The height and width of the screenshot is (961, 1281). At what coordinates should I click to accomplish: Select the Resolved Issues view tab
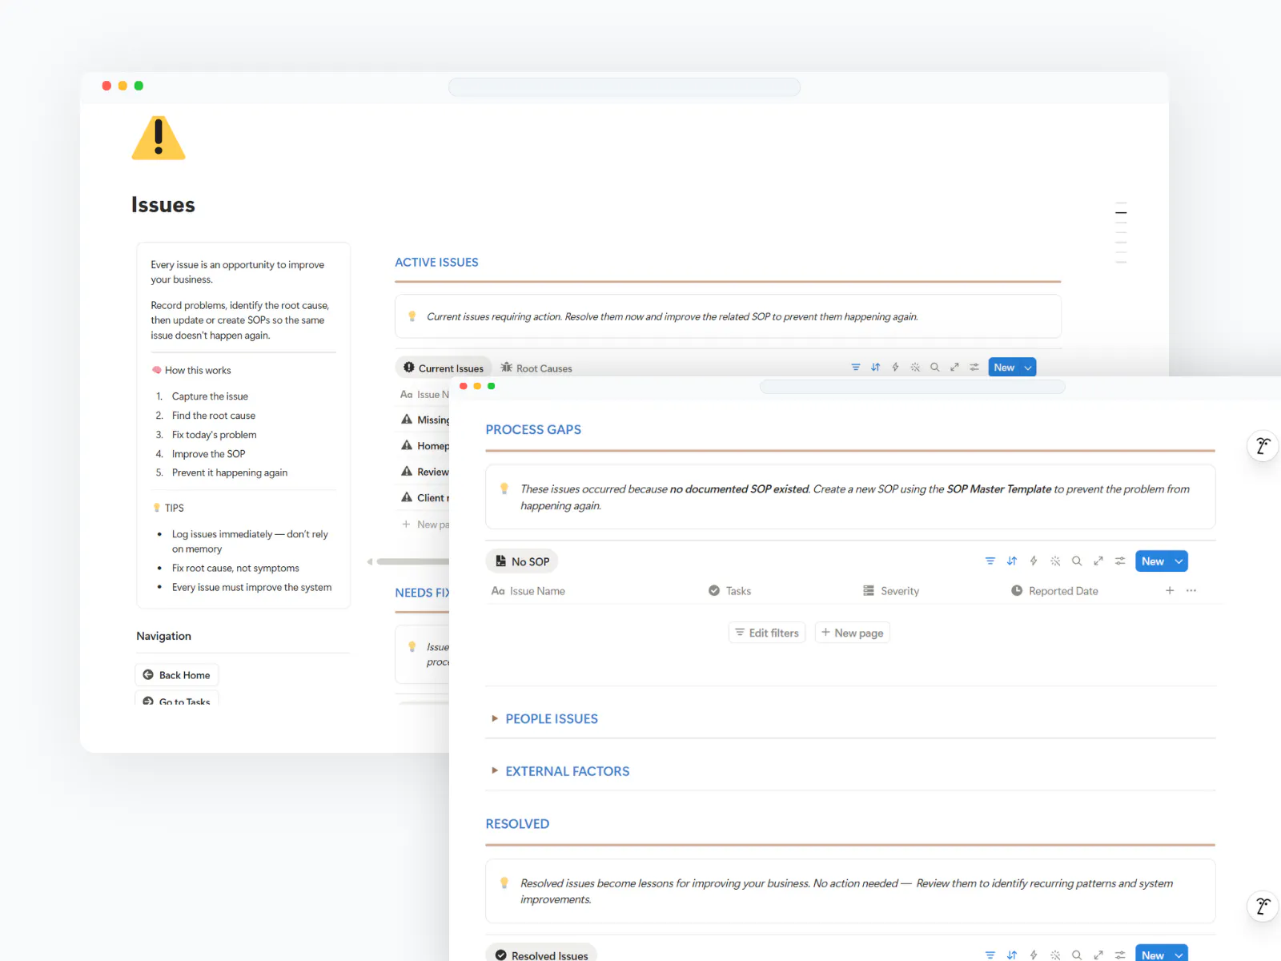point(541,955)
